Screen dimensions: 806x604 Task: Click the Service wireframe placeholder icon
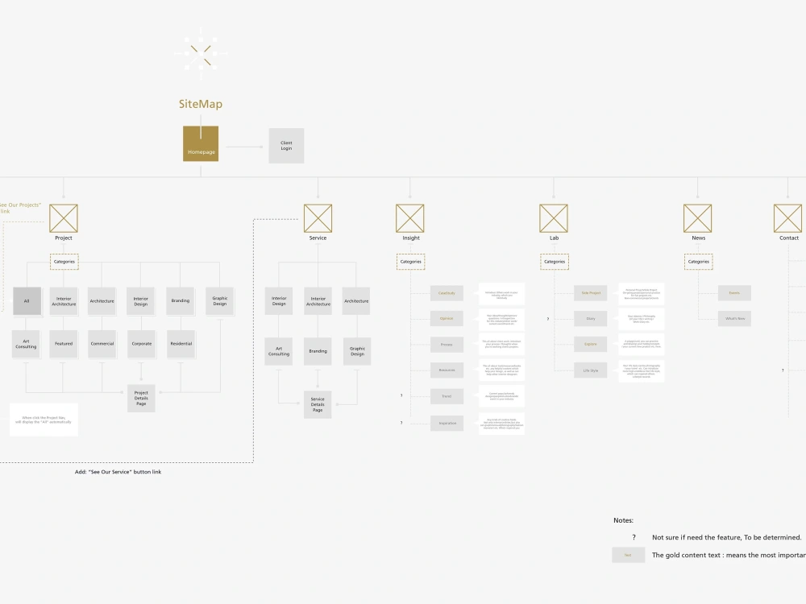tap(318, 218)
